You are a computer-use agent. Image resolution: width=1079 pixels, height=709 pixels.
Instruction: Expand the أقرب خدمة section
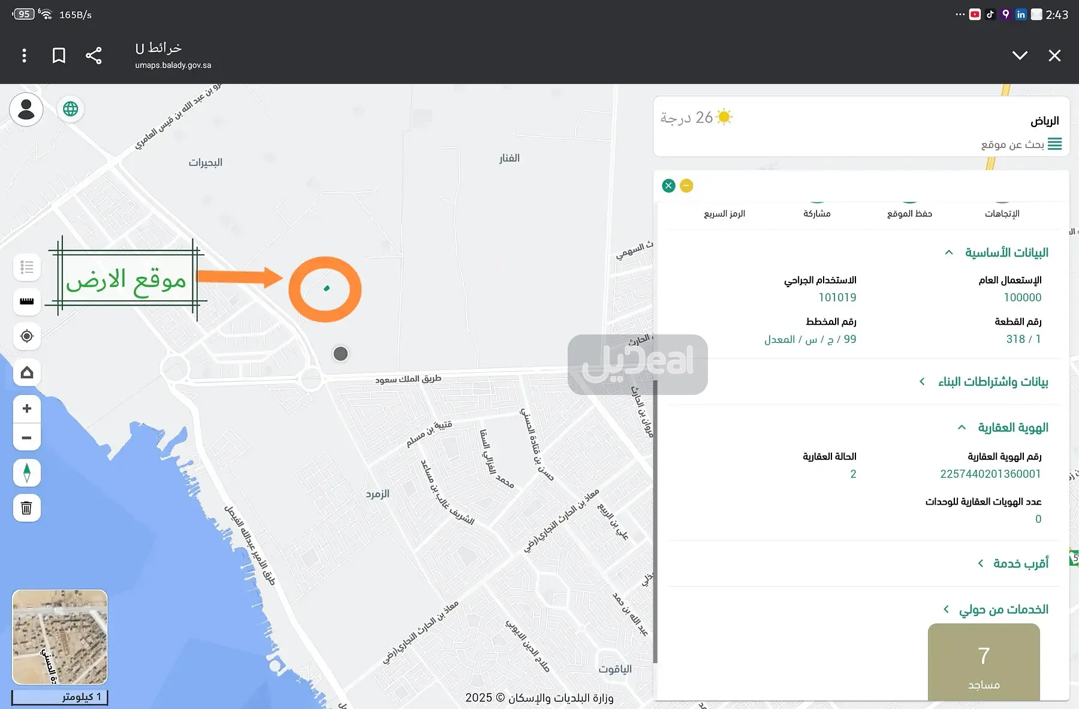pyautogui.click(x=981, y=563)
